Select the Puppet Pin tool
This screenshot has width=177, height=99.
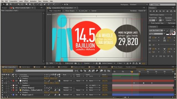(x=54, y=4)
